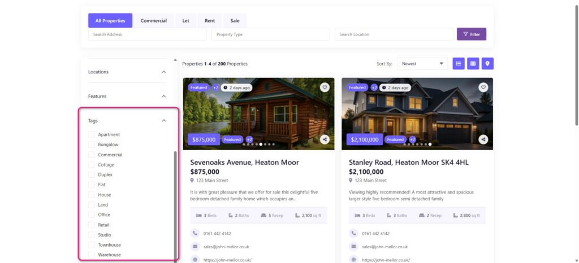This screenshot has width=579, height=263.
Task: Click the list view icon
Action: pyautogui.click(x=459, y=64)
